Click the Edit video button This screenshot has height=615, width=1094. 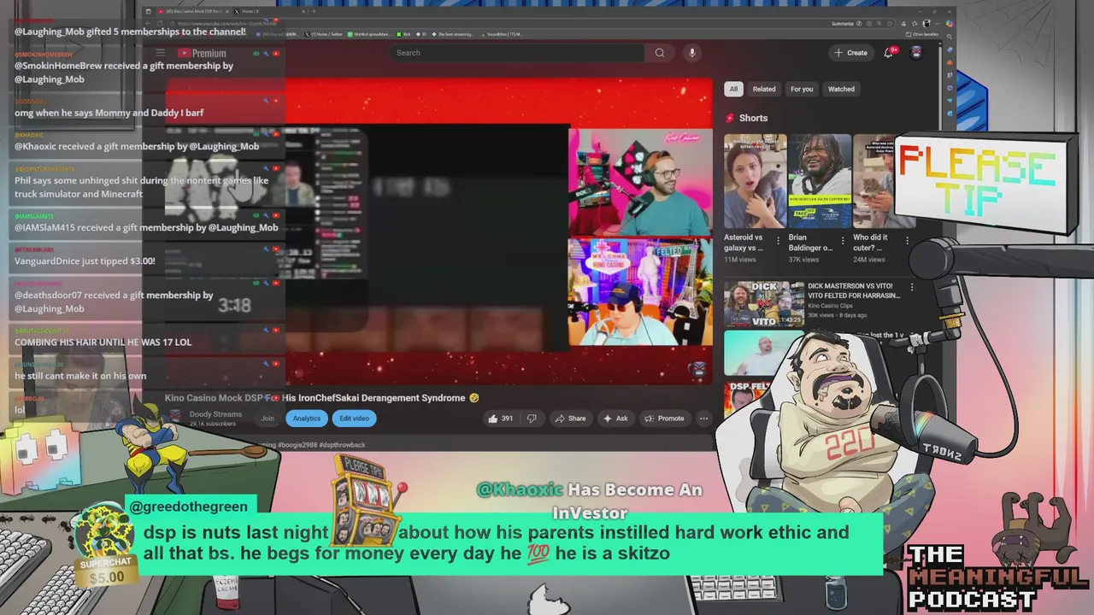click(x=354, y=419)
